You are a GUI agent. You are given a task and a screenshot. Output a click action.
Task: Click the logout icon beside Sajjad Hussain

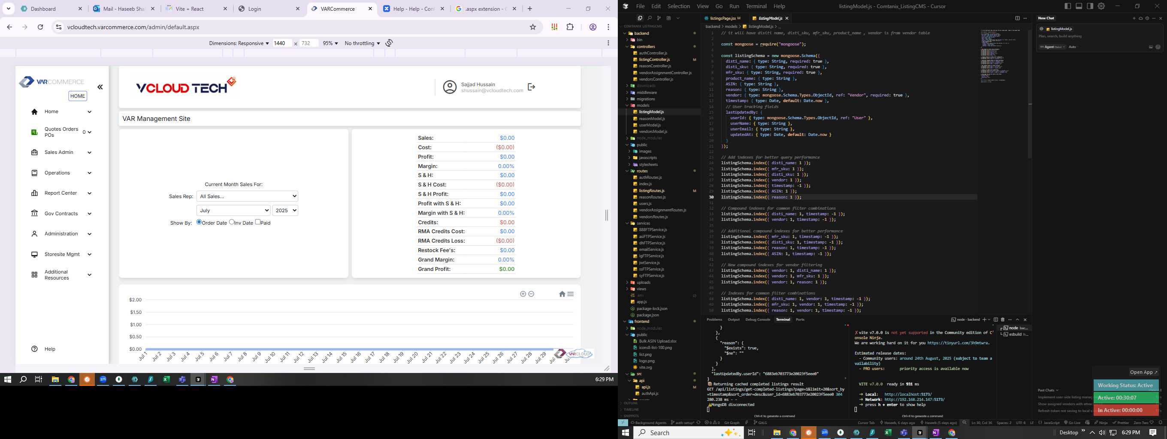[532, 87]
